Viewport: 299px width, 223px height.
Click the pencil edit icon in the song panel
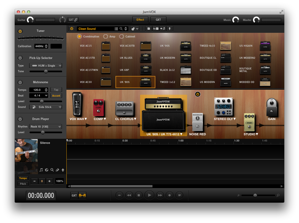pos(57,170)
